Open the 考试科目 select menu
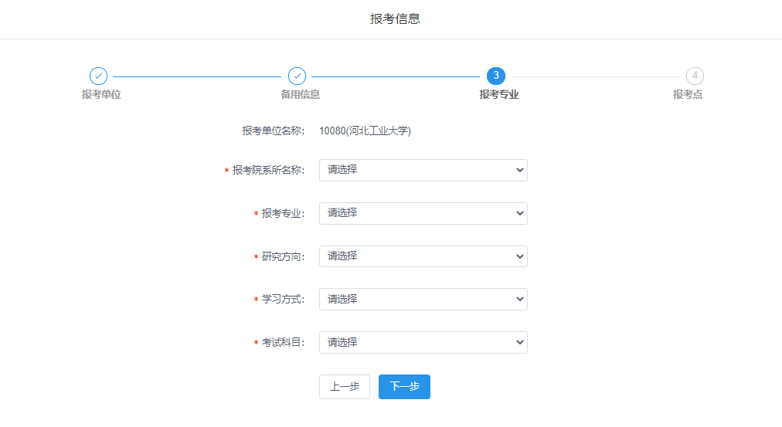Image resolution: width=782 pixels, height=427 pixels. pos(423,342)
